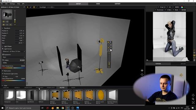This screenshot has height=110, width=196.
Task: Click the light-on circle icon in left panel
Action: (4, 25)
